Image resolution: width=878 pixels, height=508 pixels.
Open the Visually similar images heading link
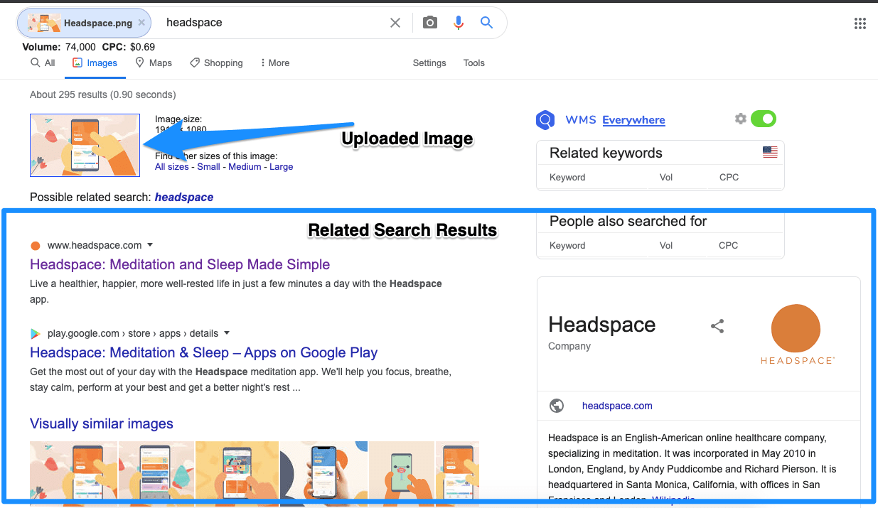(x=102, y=423)
